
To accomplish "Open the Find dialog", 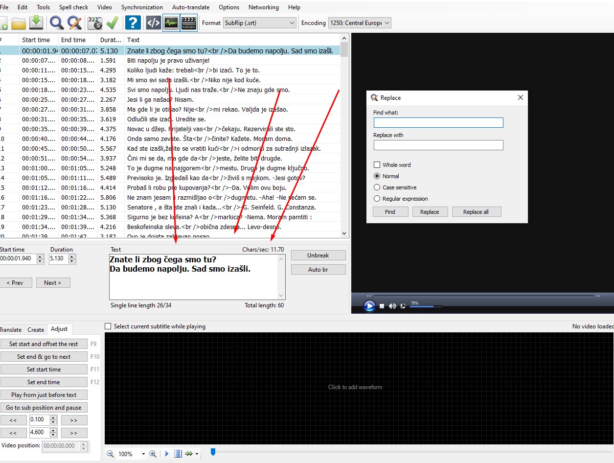I will click(56, 23).
